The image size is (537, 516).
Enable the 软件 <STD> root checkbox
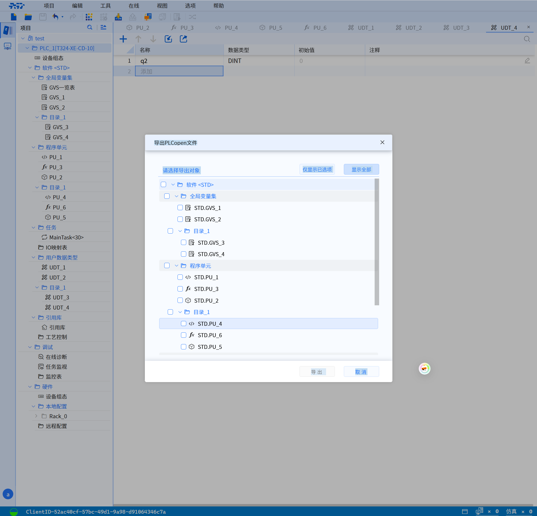coord(163,185)
